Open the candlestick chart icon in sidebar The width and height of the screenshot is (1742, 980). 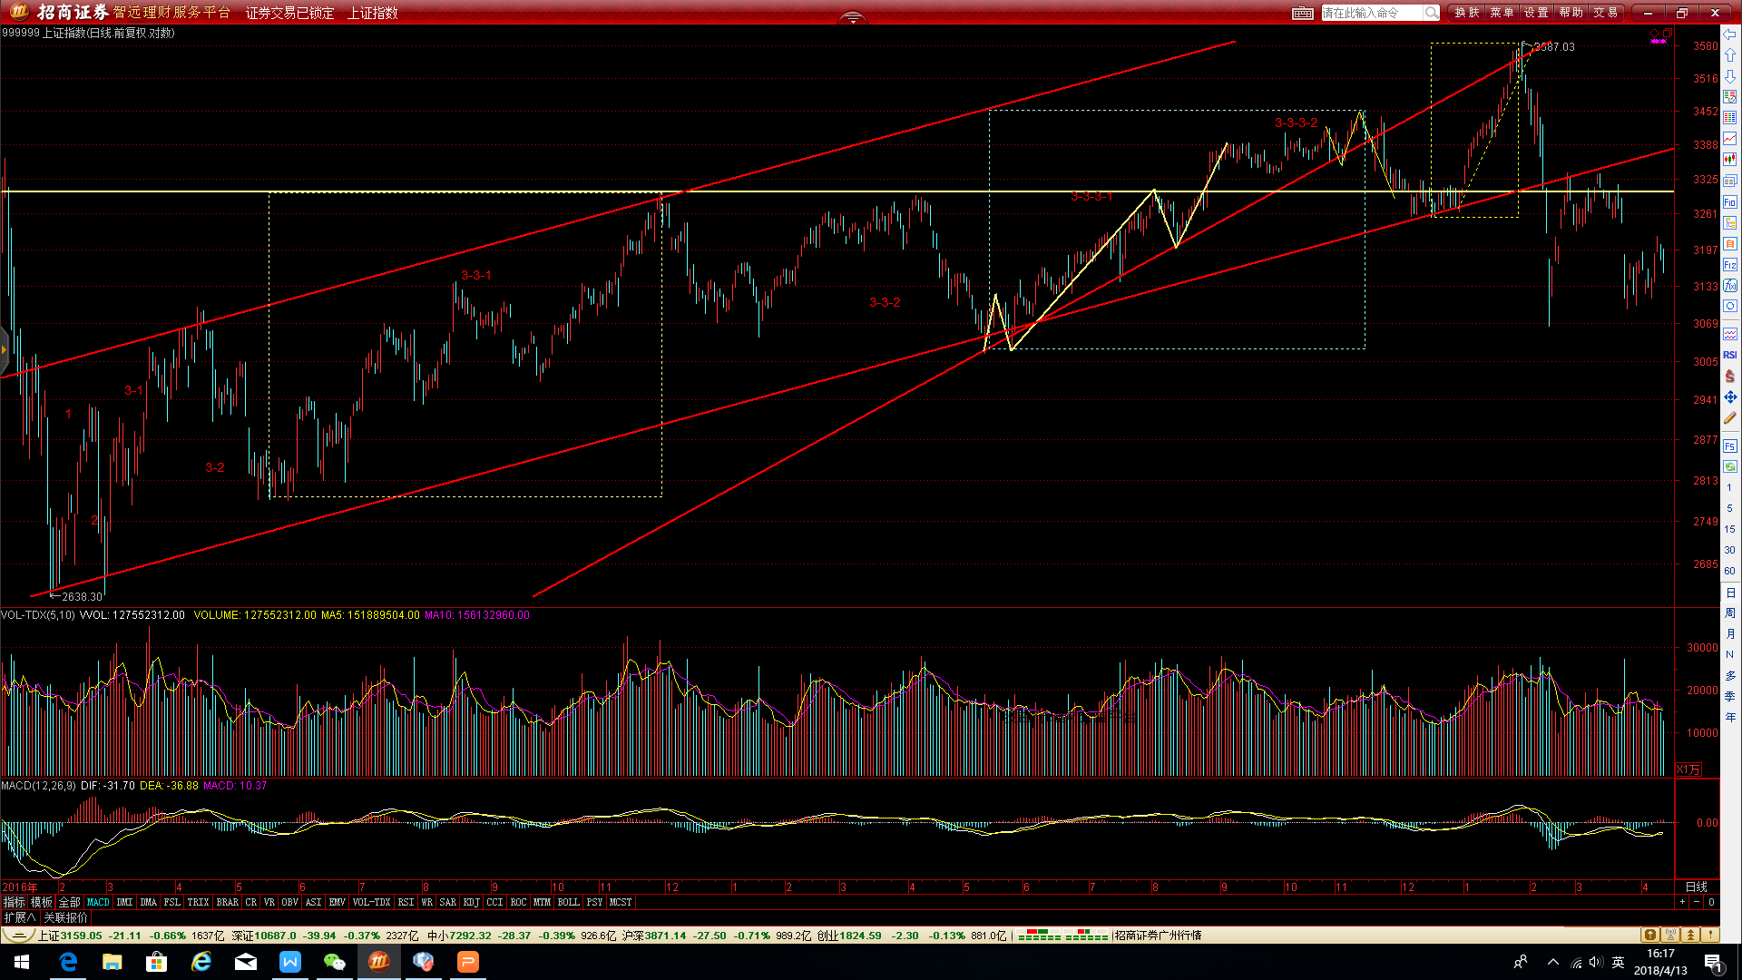coord(1730,160)
